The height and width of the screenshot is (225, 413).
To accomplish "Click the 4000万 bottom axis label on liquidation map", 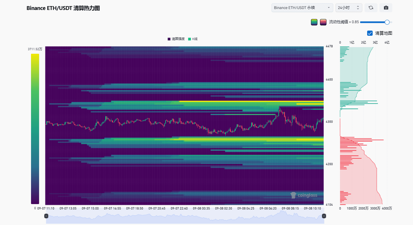I will pyautogui.click(x=387, y=208).
